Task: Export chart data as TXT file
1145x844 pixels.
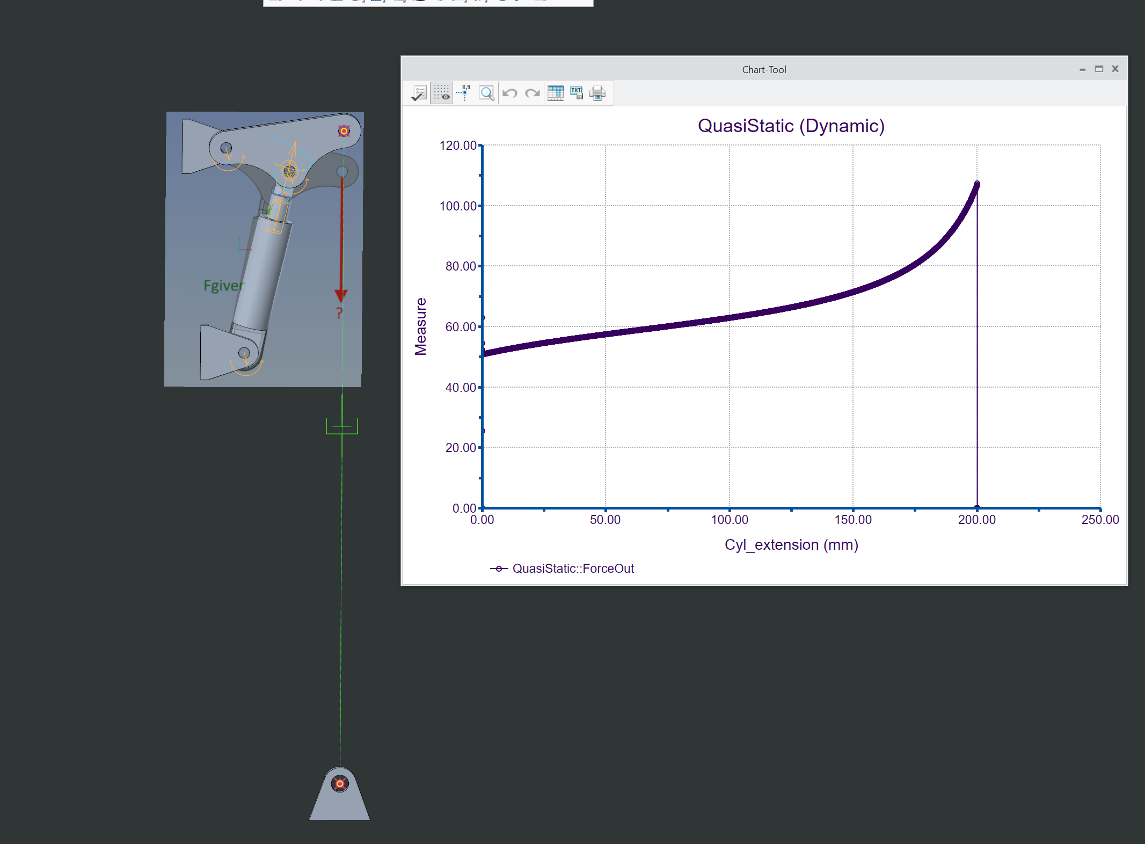Action: tap(576, 92)
